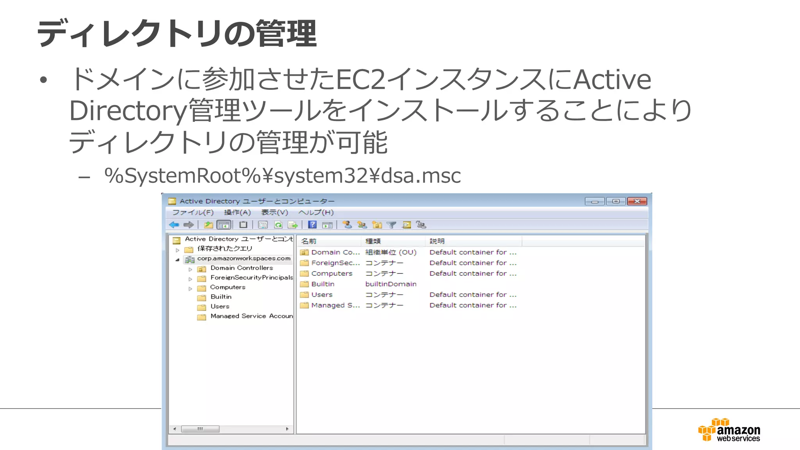
Task: Select Domain Co... row in list
Action: (x=408, y=252)
